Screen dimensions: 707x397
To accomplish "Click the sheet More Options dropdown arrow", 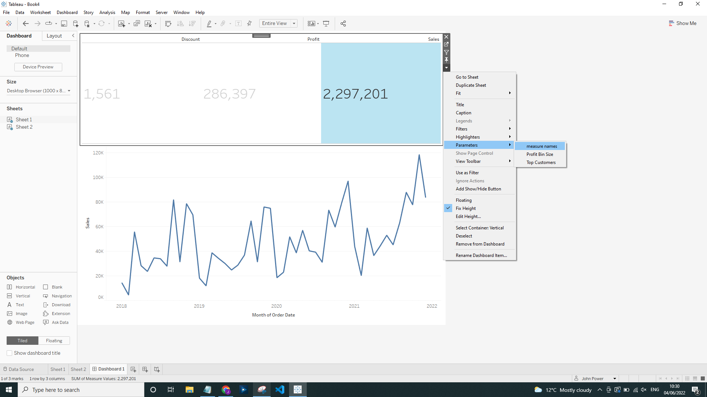I will (x=446, y=68).
